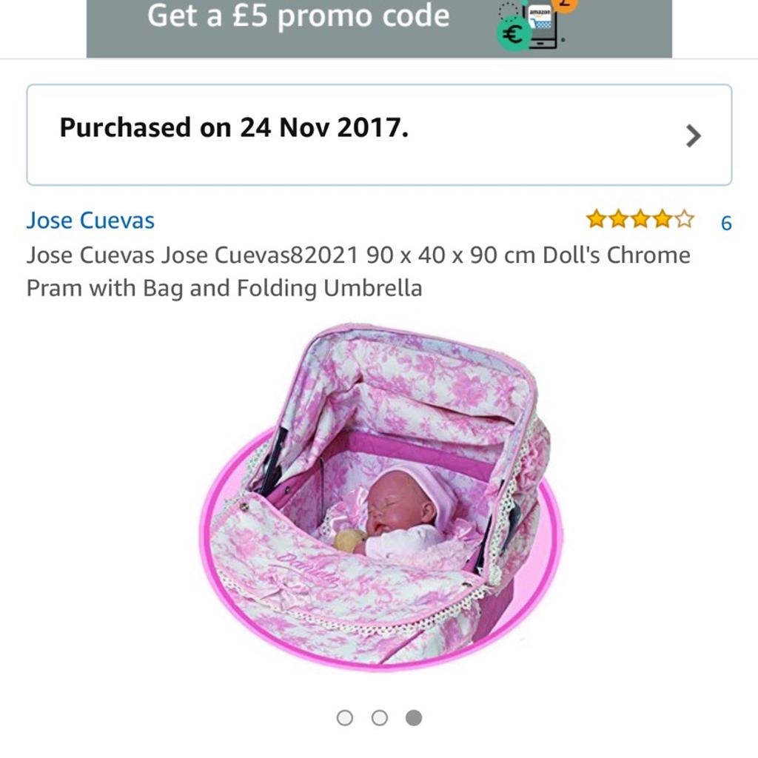Open the 6 customer reviews link
The image size is (758, 758).
[x=726, y=223]
